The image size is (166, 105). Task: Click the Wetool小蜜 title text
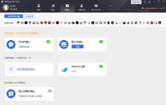pyautogui.click(x=78, y=67)
